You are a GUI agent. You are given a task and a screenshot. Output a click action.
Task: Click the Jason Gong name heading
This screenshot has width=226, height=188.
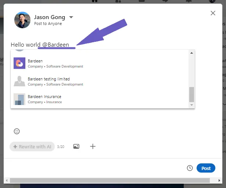tap(50, 17)
